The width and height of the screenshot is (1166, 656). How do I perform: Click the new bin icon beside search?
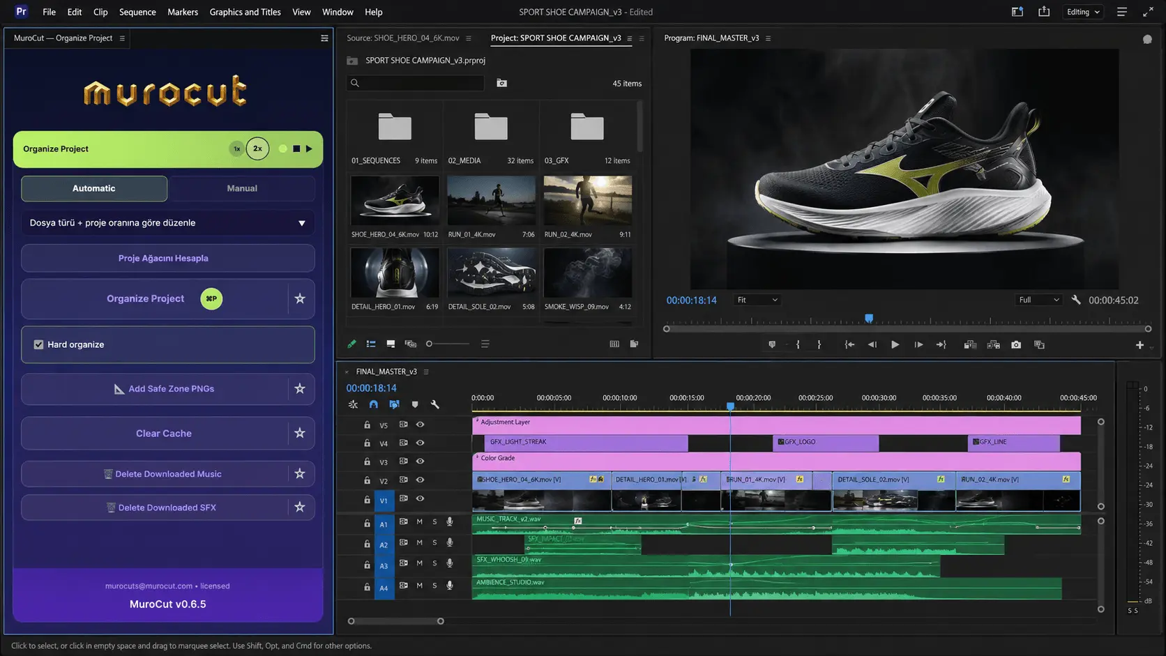501,83
